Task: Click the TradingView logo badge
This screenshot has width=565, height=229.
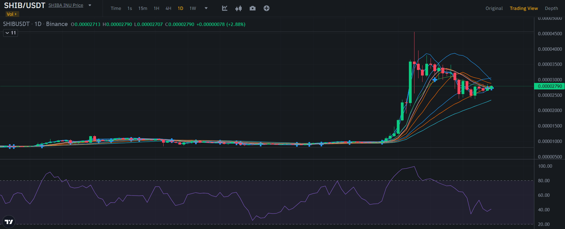Action: click(9, 222)
